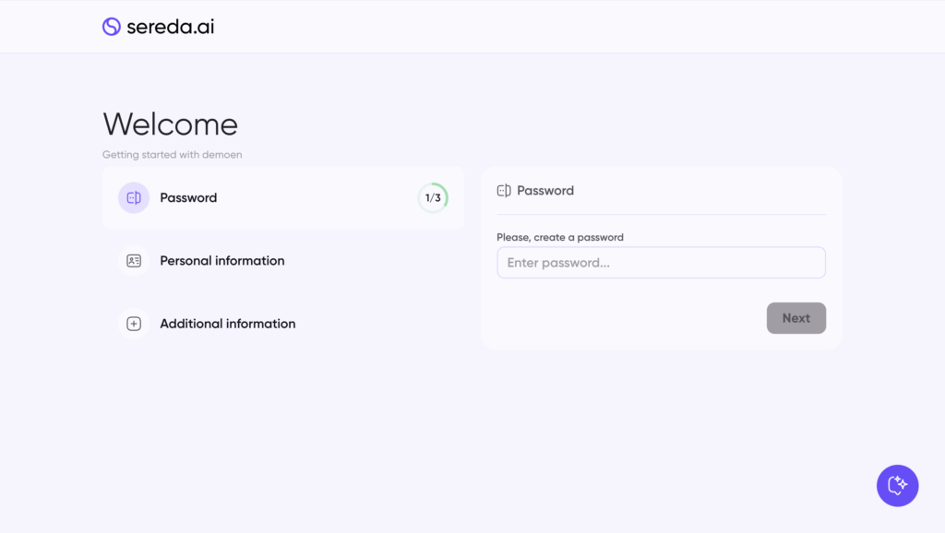The width and height of the screenshot is (945, 533).
Task: Click the icon beside the Password panel title
Action: pos(504,191)
